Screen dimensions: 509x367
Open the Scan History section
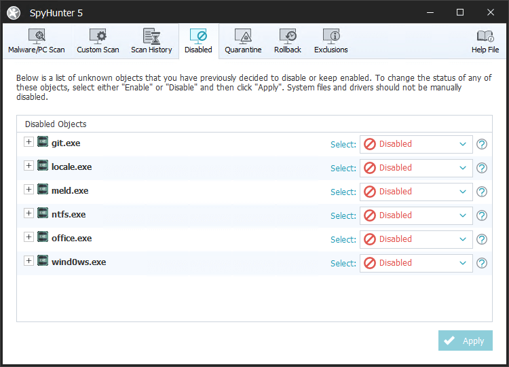click(x=151, y=41)
